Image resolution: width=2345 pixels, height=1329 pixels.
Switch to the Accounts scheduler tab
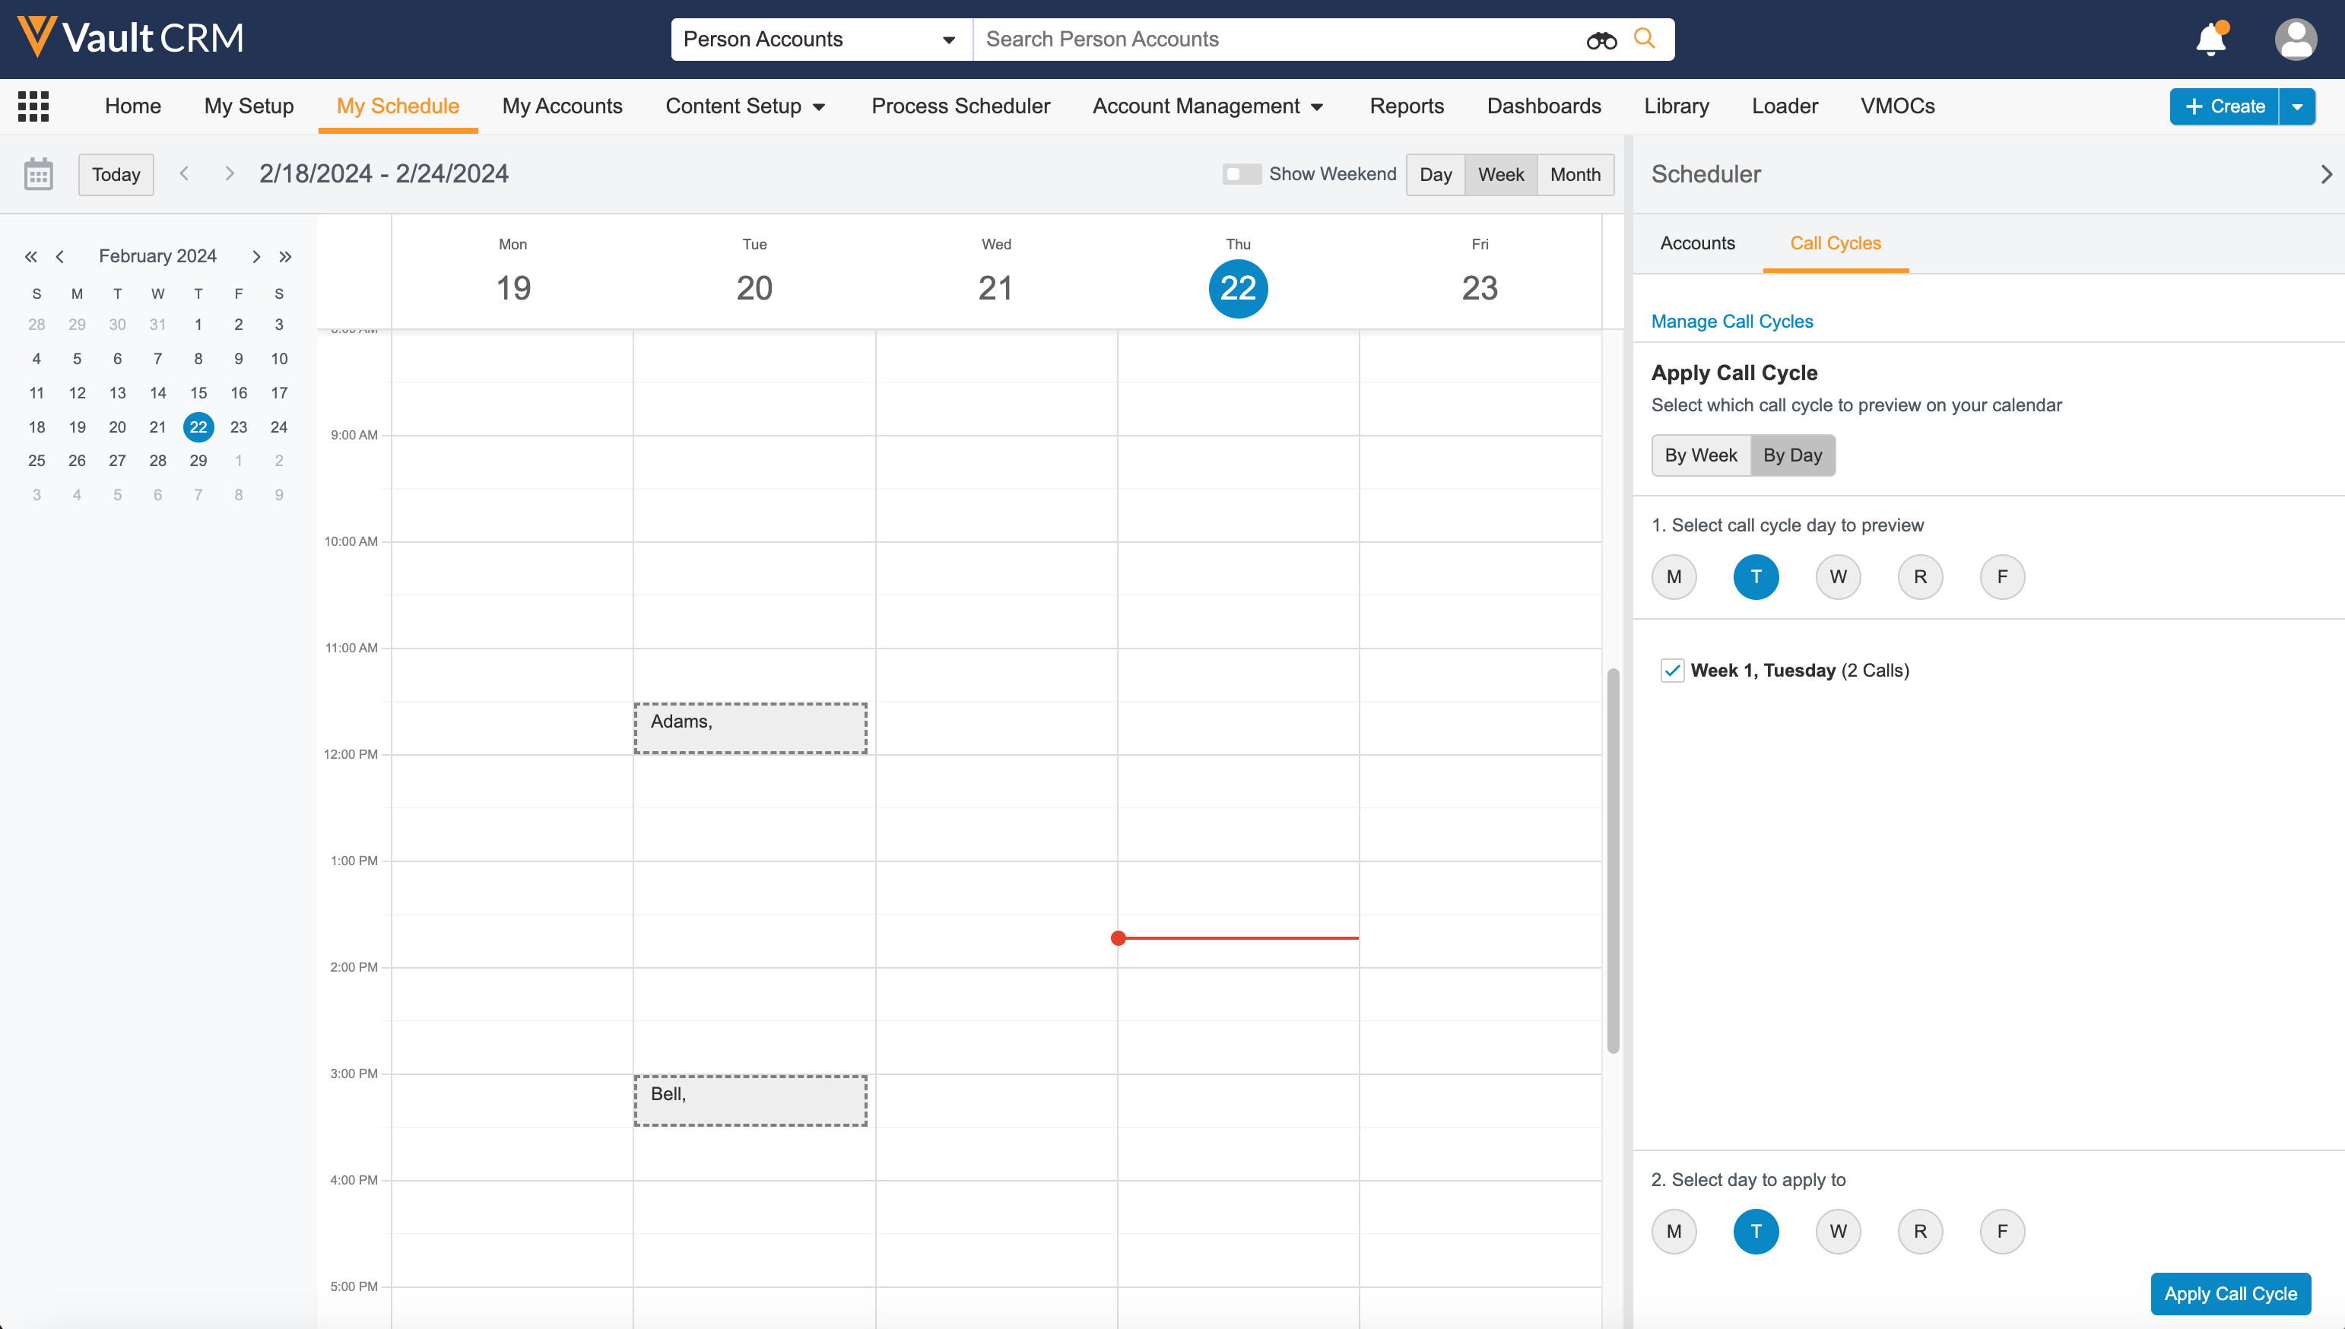1697,243
